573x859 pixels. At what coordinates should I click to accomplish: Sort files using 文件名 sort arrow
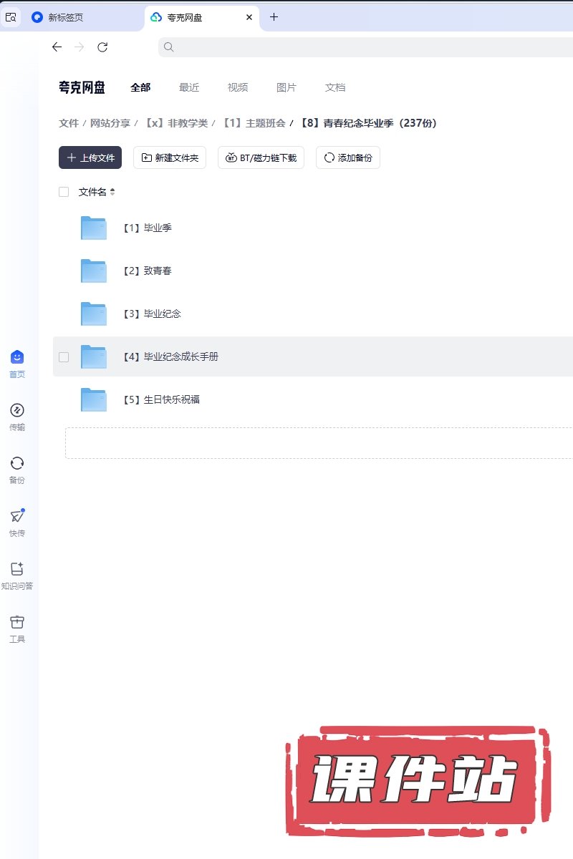tap(112, 192)
